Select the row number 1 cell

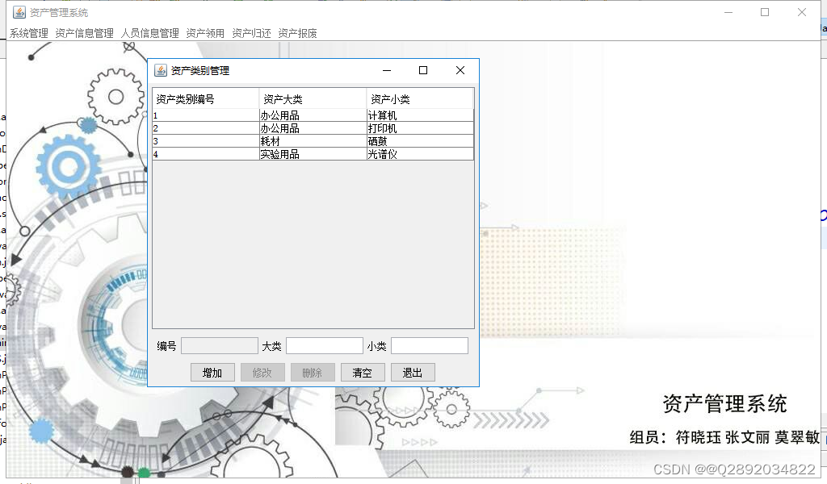click(x=206, y=115)
